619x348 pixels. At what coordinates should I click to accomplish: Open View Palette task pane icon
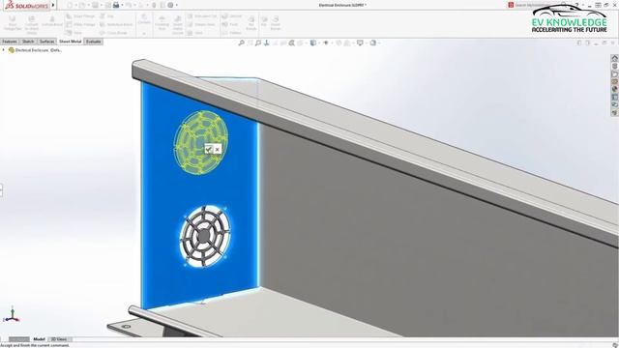coord(615,81)
